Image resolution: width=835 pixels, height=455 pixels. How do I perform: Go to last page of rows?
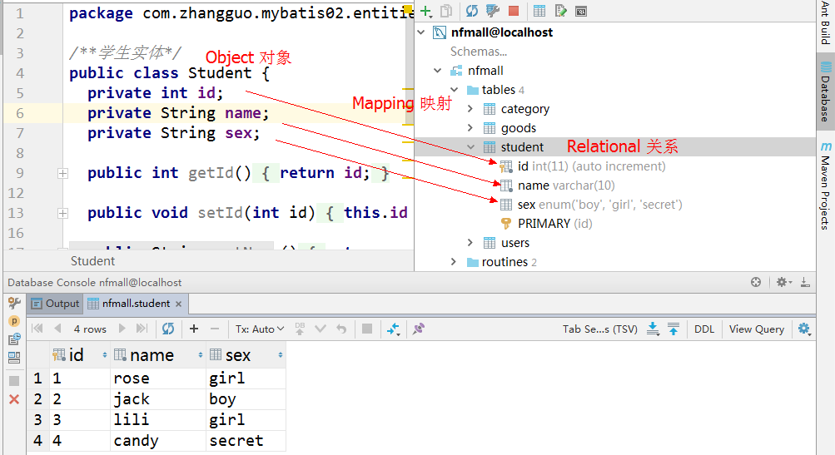coord(142,329)
